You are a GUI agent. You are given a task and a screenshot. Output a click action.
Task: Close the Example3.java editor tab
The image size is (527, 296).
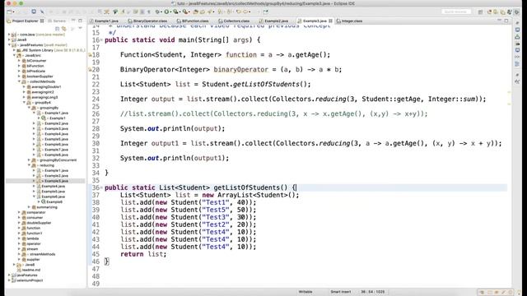click(x=330, y=21)
